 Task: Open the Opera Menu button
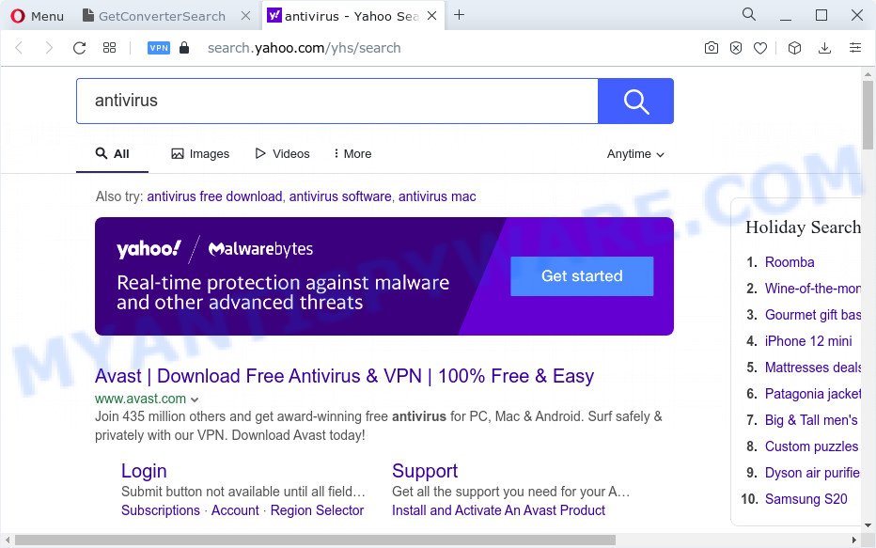pos(37,16)
